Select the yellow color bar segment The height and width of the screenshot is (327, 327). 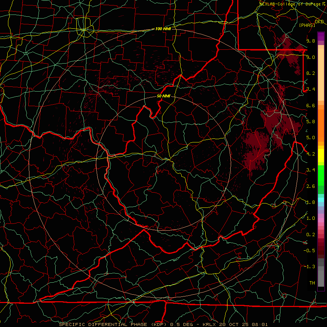click(321, 156)
